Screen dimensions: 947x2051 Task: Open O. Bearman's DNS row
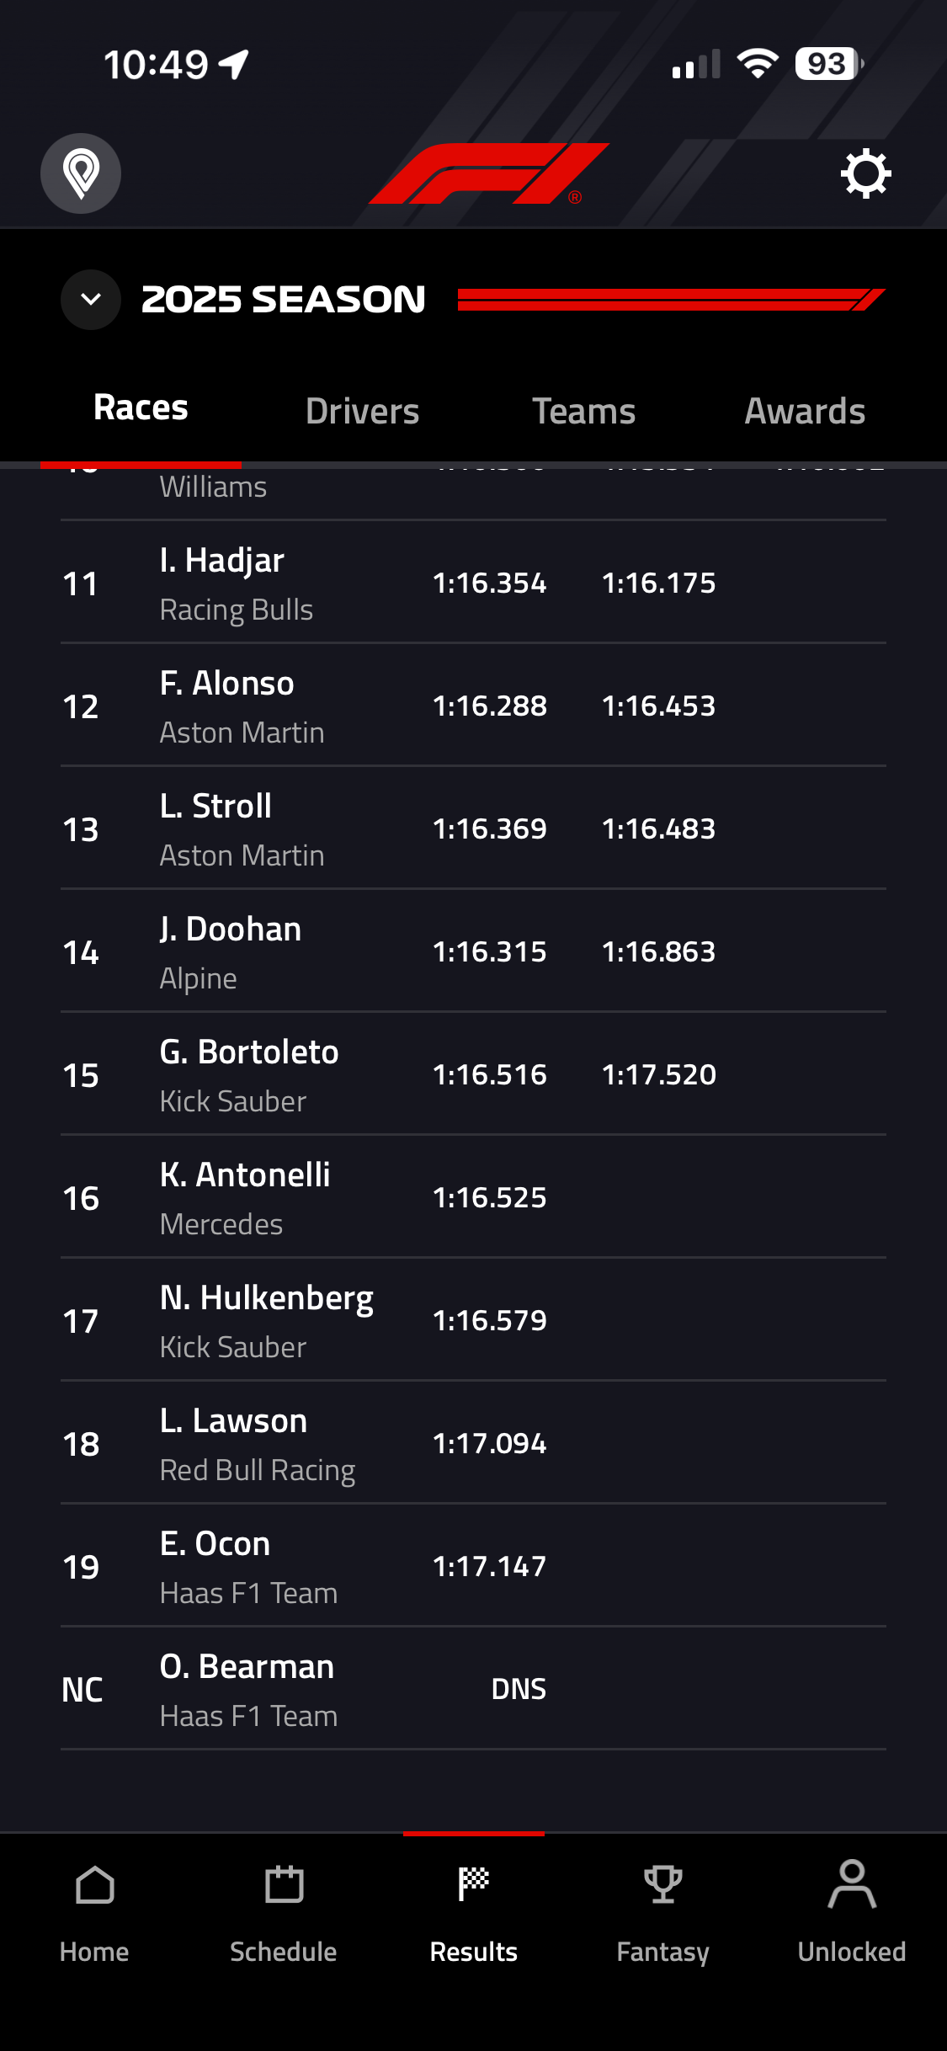point(473,1689)
